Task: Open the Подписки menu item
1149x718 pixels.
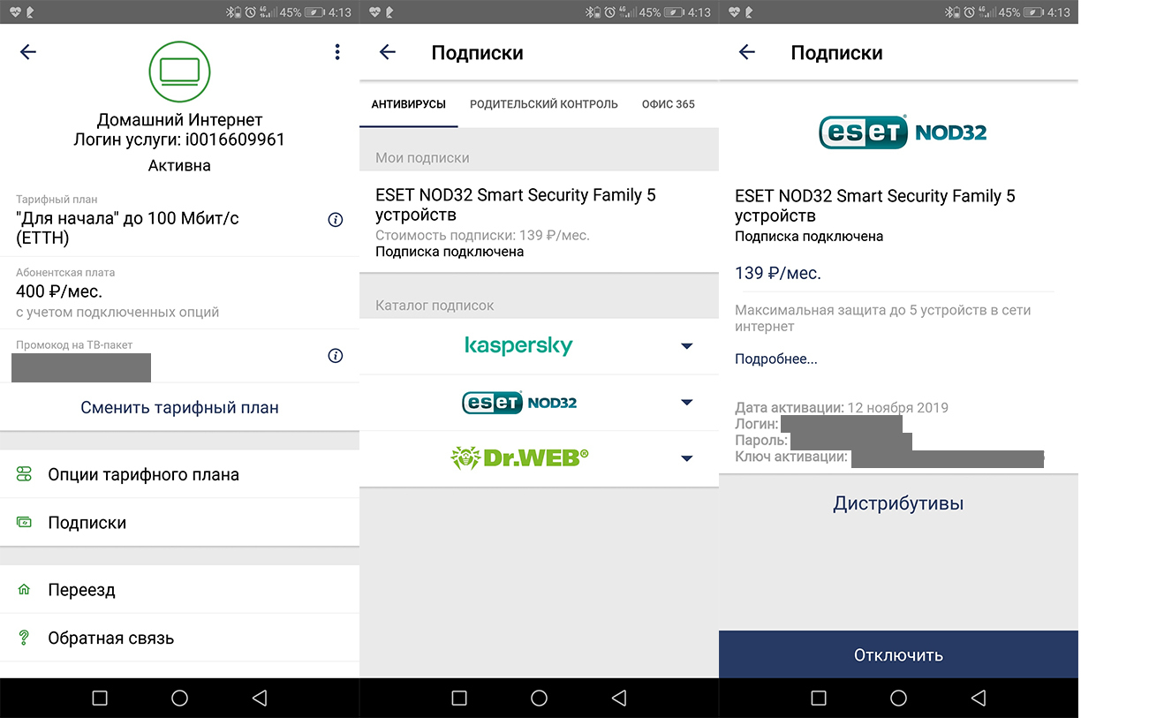Action: (x=179, y=522)
